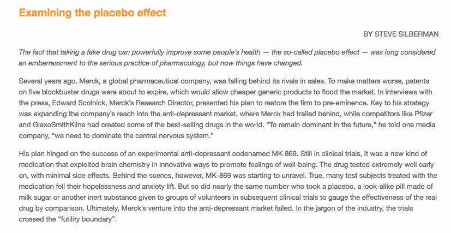The image size is (451, 233).
Task: Click the name 'Edward Scolnick'
Action: pyautogui.click(x=78, y=103)
